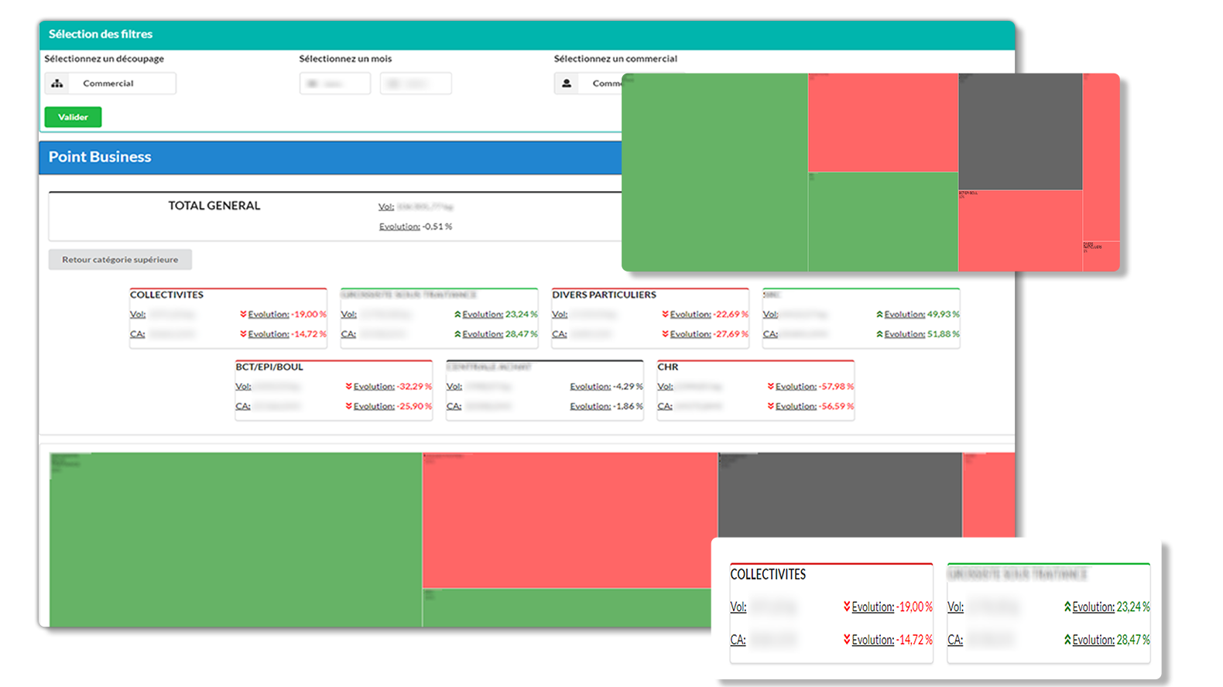The image size is (1223, 687).
Task: Click Evolution: -4,29 % value
Action: click(606, 386)
